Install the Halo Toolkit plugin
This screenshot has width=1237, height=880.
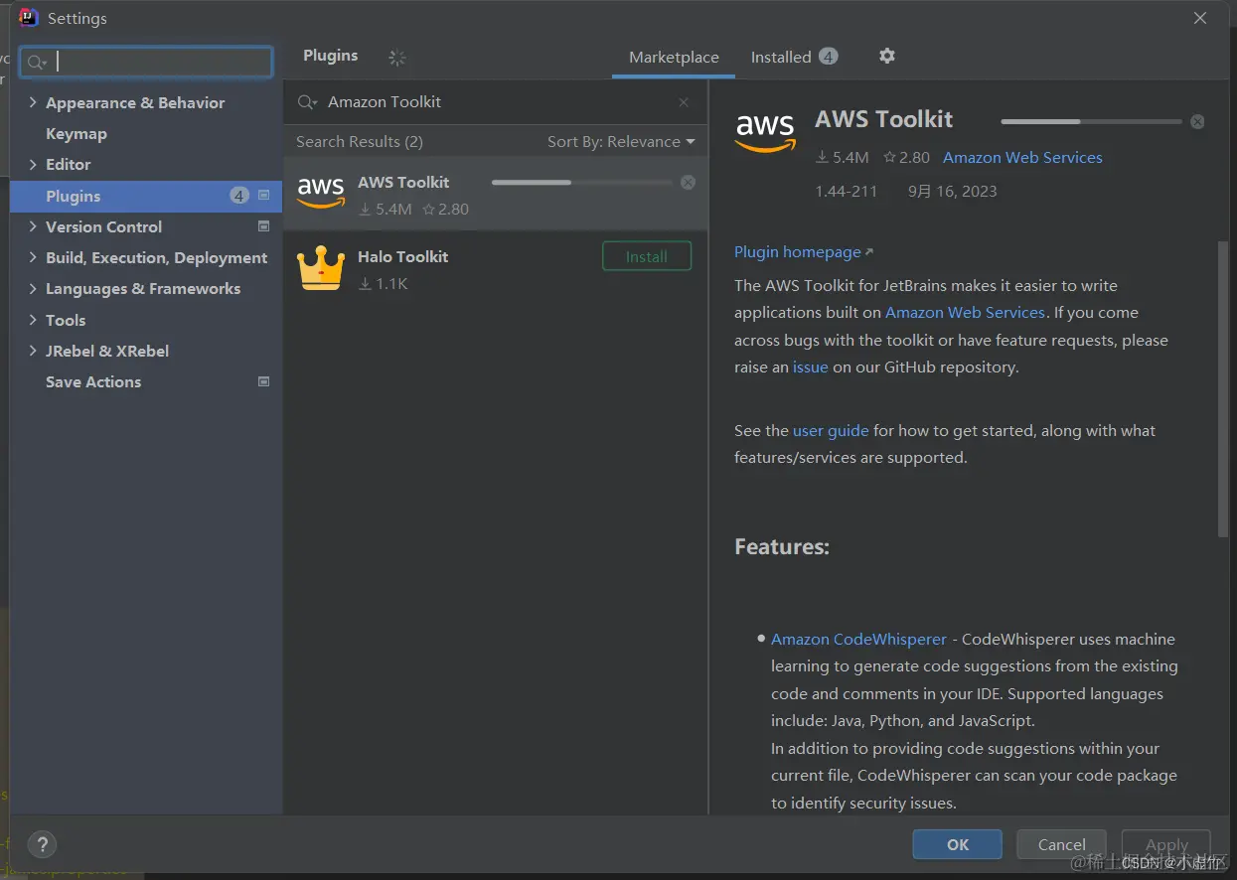click(647, 256)
